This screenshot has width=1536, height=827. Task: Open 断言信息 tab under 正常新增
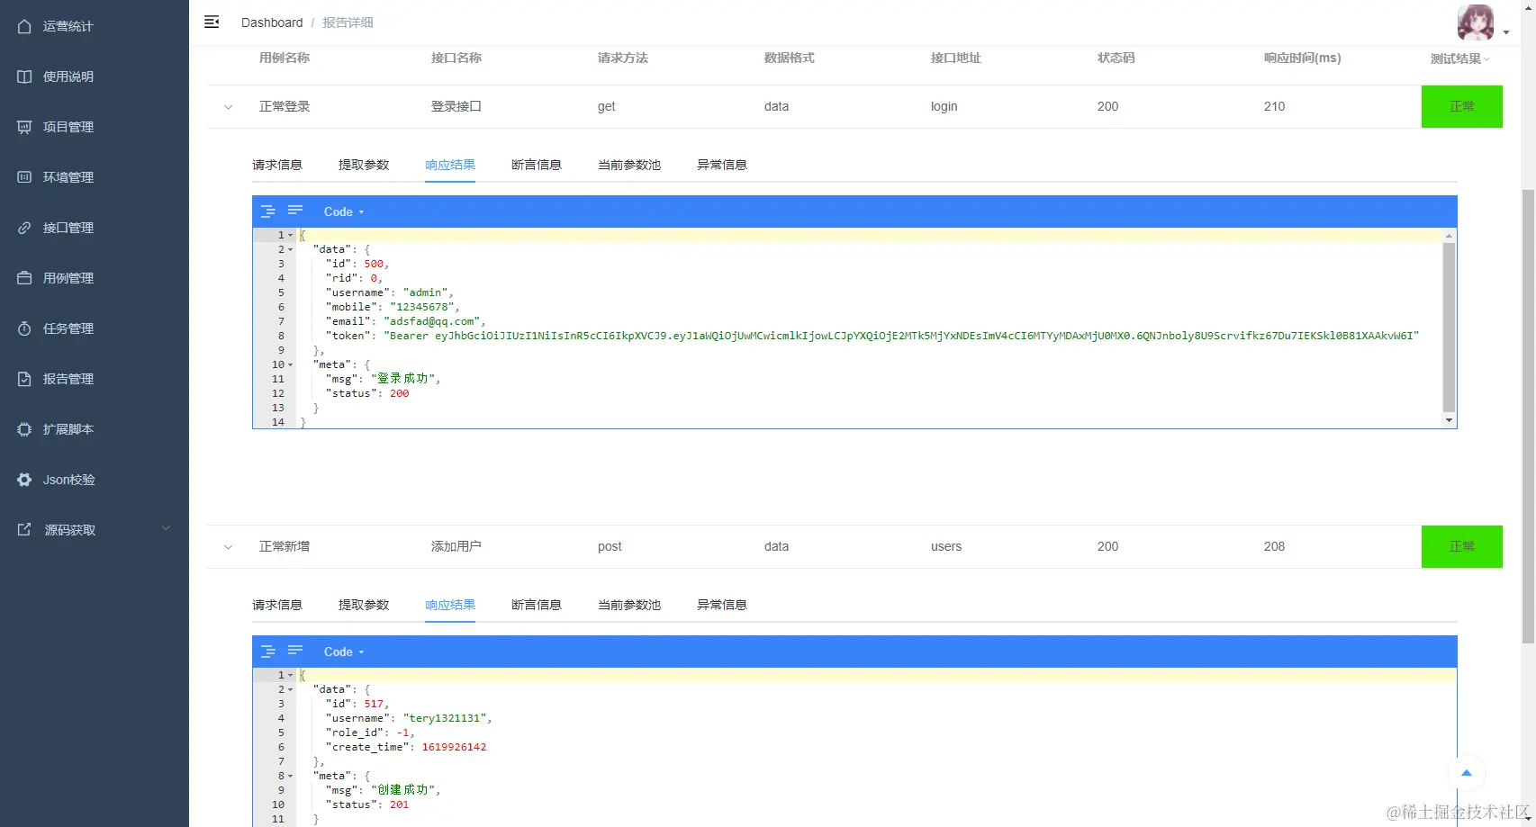pos(537,605)
